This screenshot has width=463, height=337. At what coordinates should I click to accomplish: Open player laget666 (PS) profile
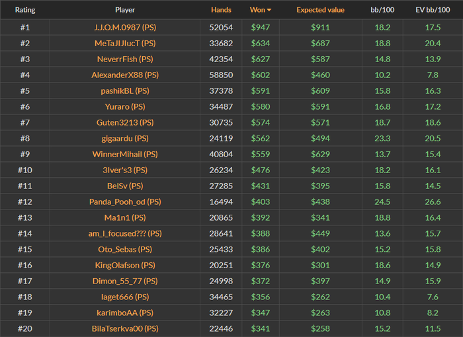pos(125,297)
